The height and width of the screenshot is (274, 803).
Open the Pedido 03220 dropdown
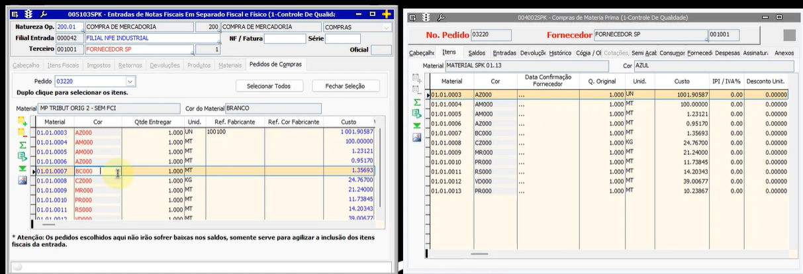130,81
